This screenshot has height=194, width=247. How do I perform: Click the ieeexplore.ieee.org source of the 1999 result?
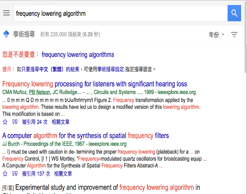[x=176, y=92]
